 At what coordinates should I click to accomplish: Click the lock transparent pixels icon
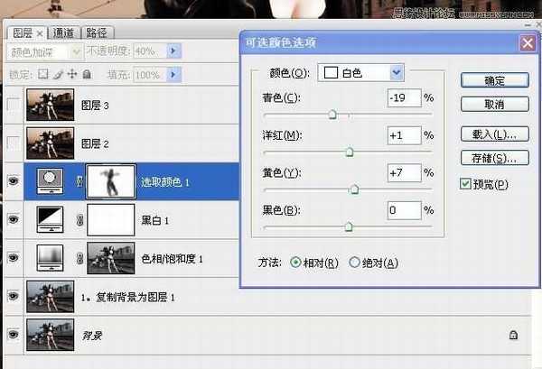click(x=42, y=74)
